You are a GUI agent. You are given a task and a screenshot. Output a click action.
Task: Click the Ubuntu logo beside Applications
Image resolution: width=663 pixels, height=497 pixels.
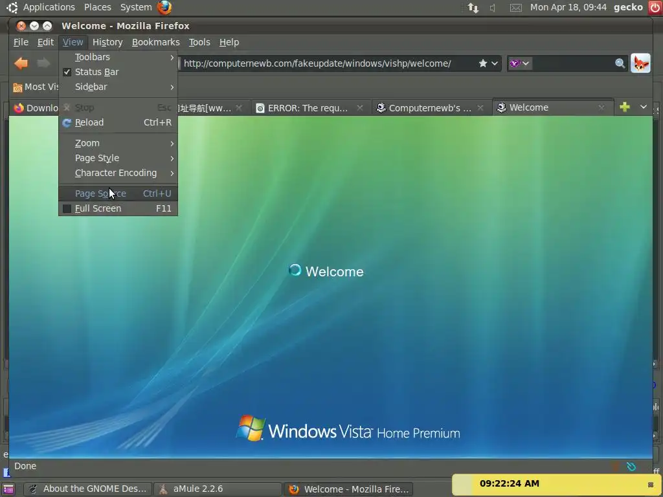coord(12,7)
